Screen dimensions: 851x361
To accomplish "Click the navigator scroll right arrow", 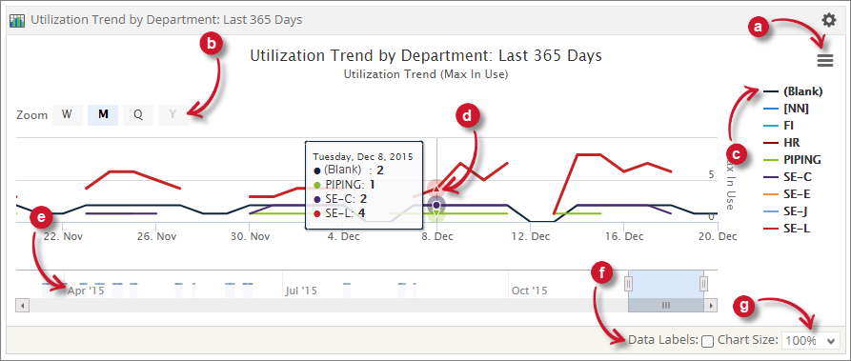I will (x=712, y=306).
